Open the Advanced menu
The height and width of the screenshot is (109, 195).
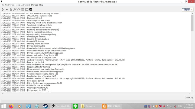coord(25,5)
